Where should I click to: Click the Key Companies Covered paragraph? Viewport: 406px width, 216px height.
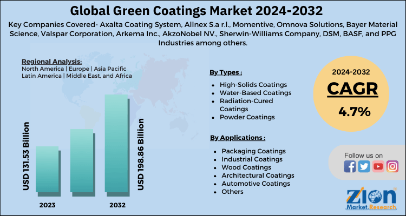(203, 34)
